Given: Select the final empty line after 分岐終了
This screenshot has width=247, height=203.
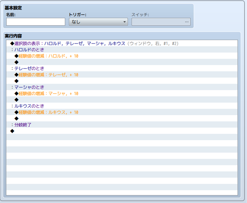Looking at the screenshot, I should 122,131.
